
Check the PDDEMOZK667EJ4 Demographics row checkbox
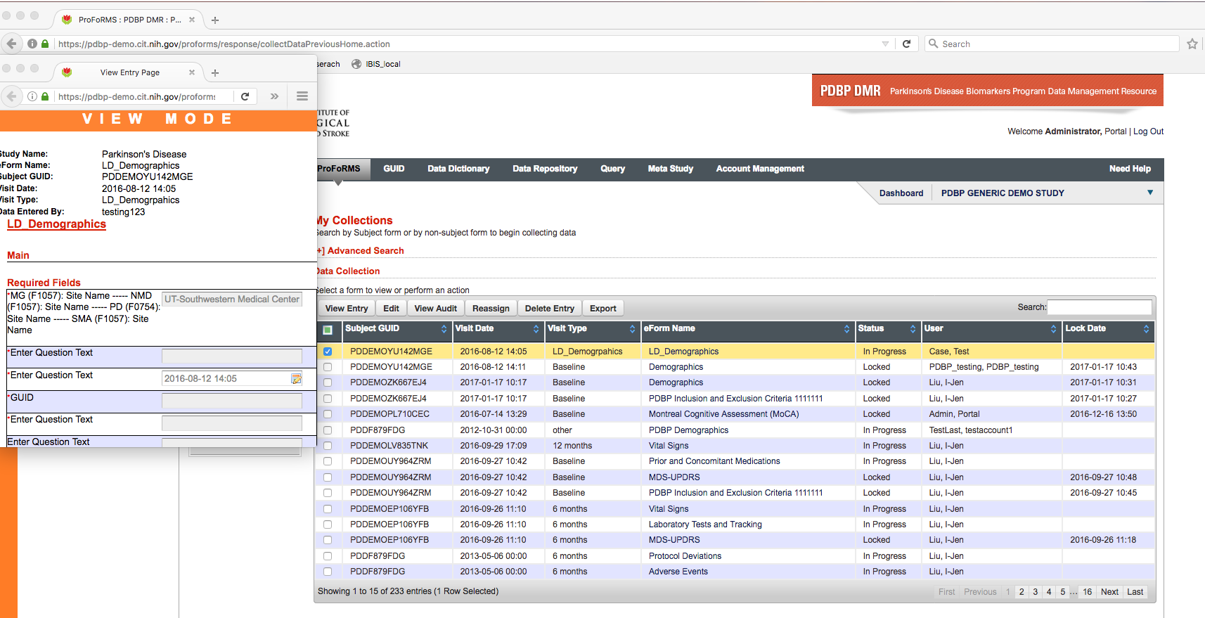[328, 382]
